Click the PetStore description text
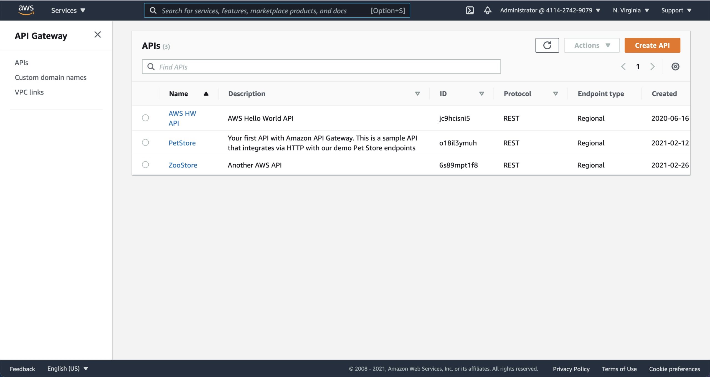Image resolution: width=710 pixels, height=377 pixels. click(322, 143)
